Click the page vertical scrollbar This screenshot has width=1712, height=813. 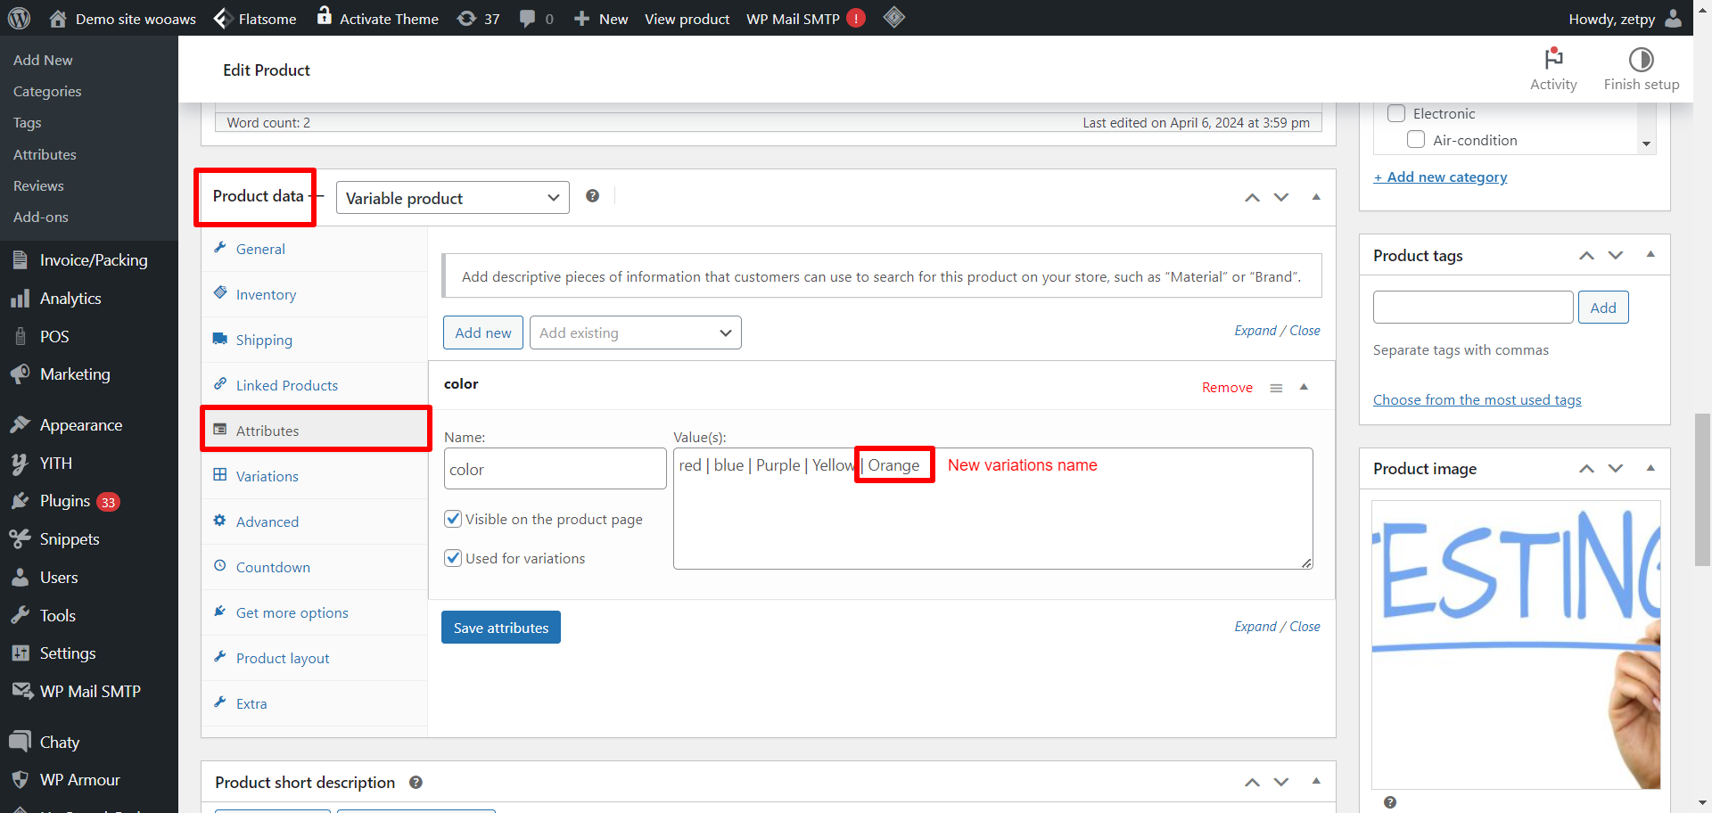1702,489
